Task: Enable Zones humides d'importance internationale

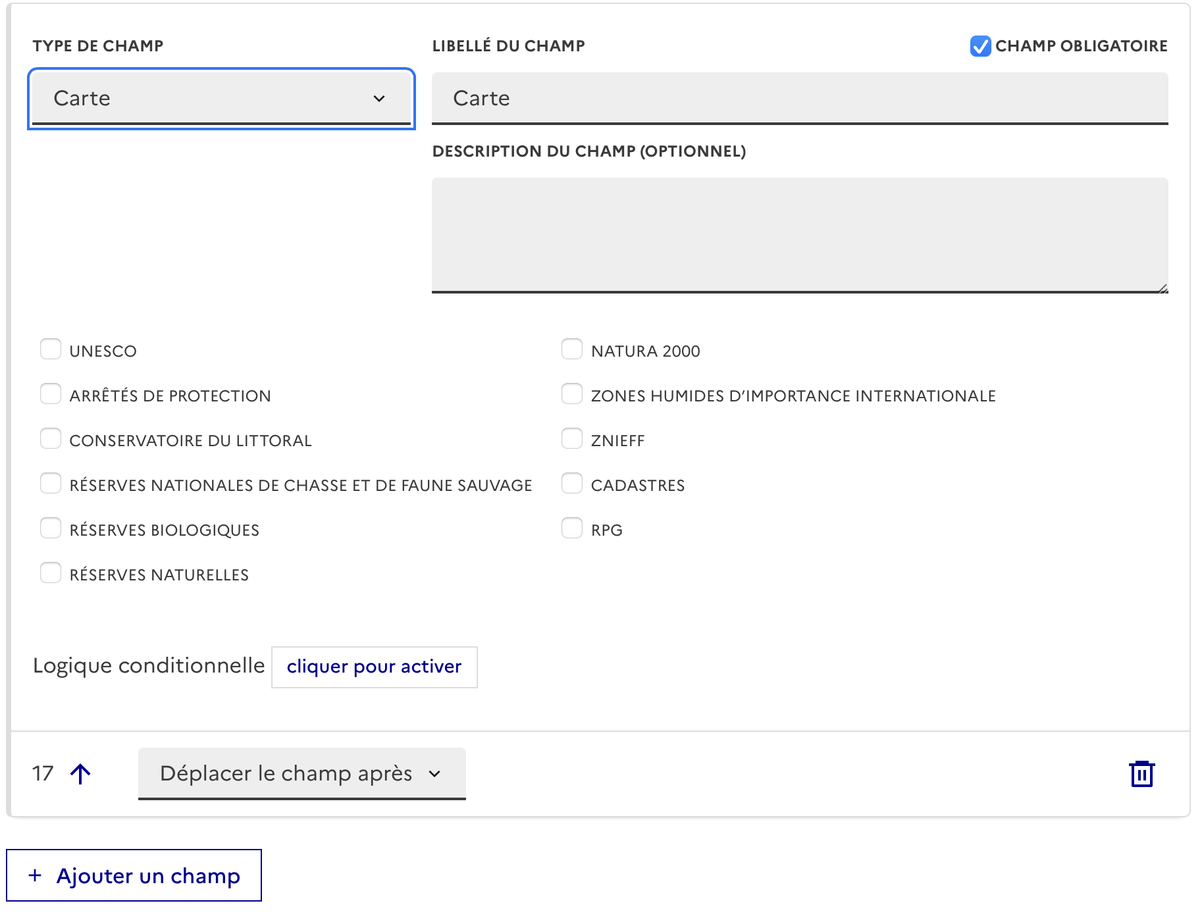Action: (x=571, y=394)
